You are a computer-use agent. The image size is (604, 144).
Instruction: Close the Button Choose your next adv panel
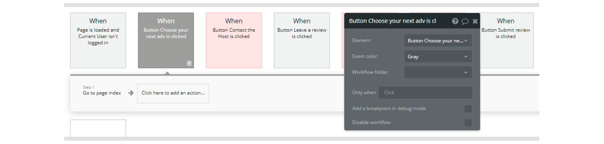click(x=475, y=21)
